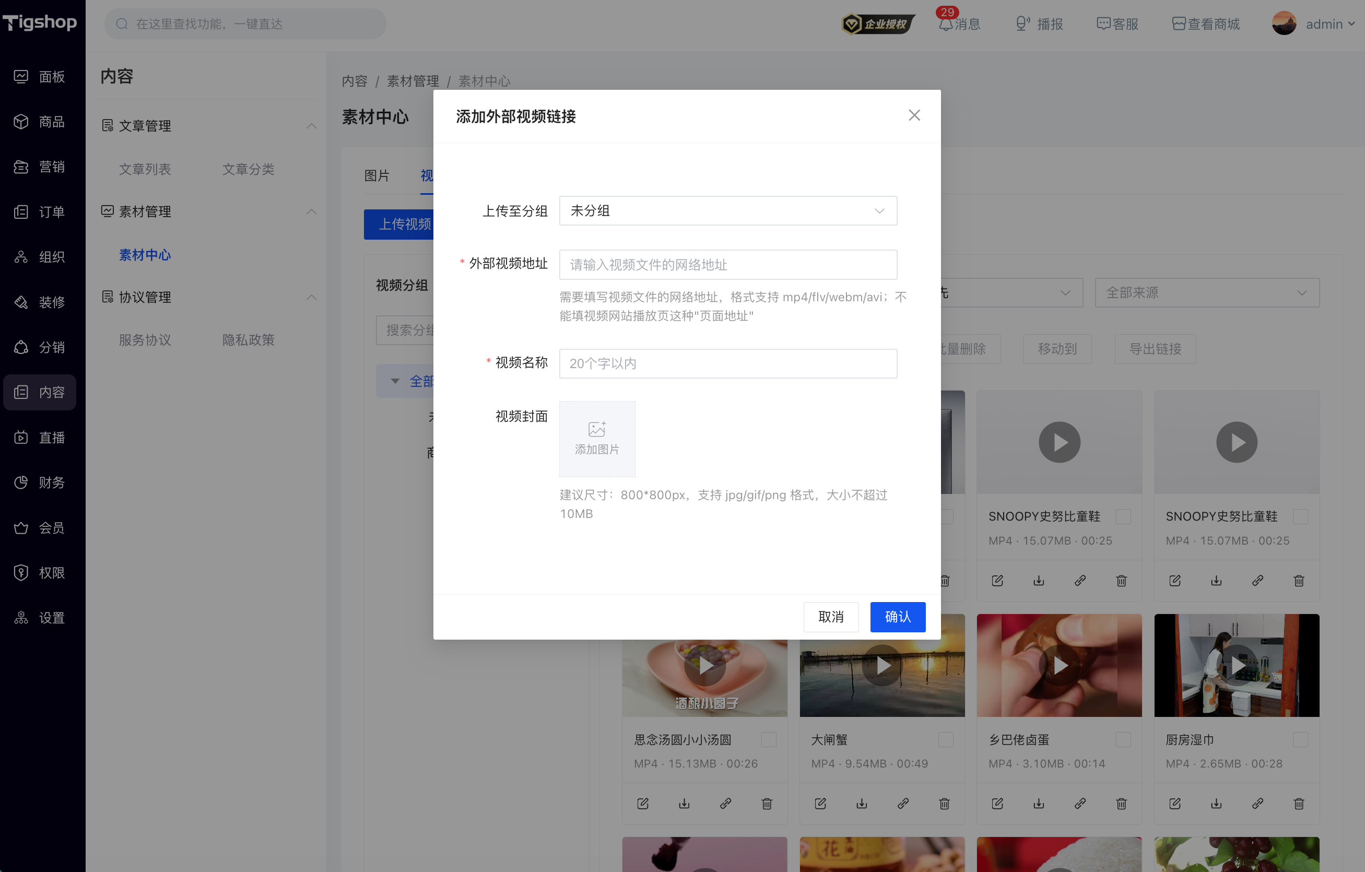Open the 全部来源 dropdown
The image size is (1365, 872).
pyautogui.click(x=1207, y=292)
